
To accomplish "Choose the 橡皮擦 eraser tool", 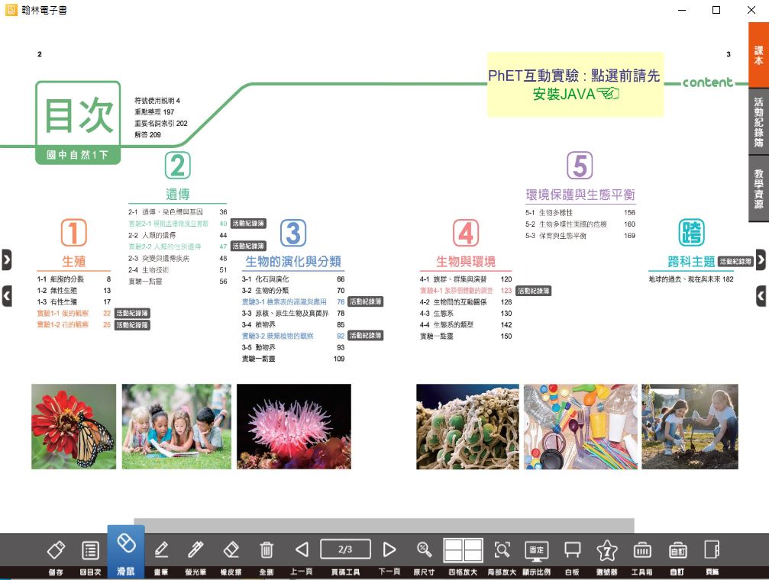I will click(x=231, y=550).
